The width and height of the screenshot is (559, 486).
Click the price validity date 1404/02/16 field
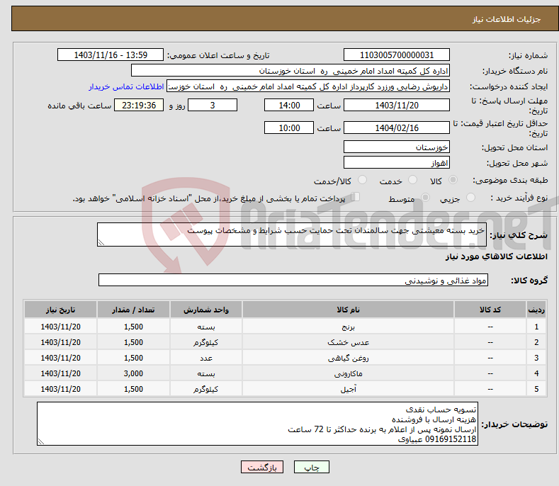pyautogui.click(x=397, y=128)
